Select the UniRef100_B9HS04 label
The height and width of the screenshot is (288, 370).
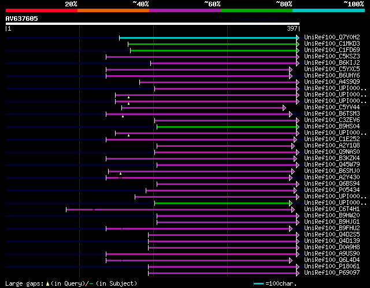click(332, 127)
